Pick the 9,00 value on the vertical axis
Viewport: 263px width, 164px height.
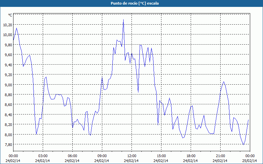9,85
